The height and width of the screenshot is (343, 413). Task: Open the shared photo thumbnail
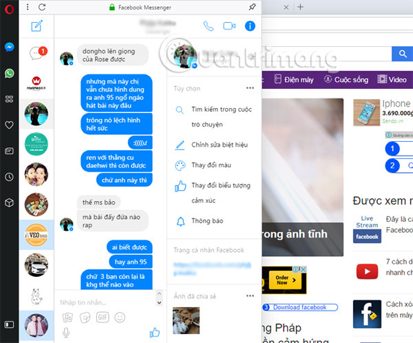pos(187,320)
